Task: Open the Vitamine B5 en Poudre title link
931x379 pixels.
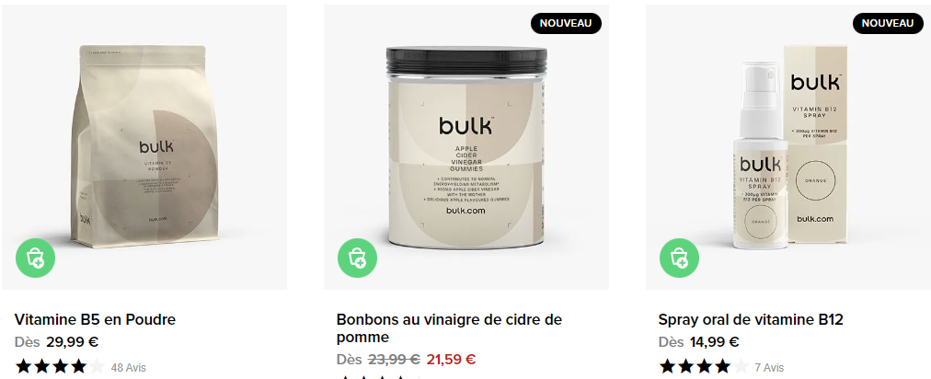Action: (x=95, y=319)
